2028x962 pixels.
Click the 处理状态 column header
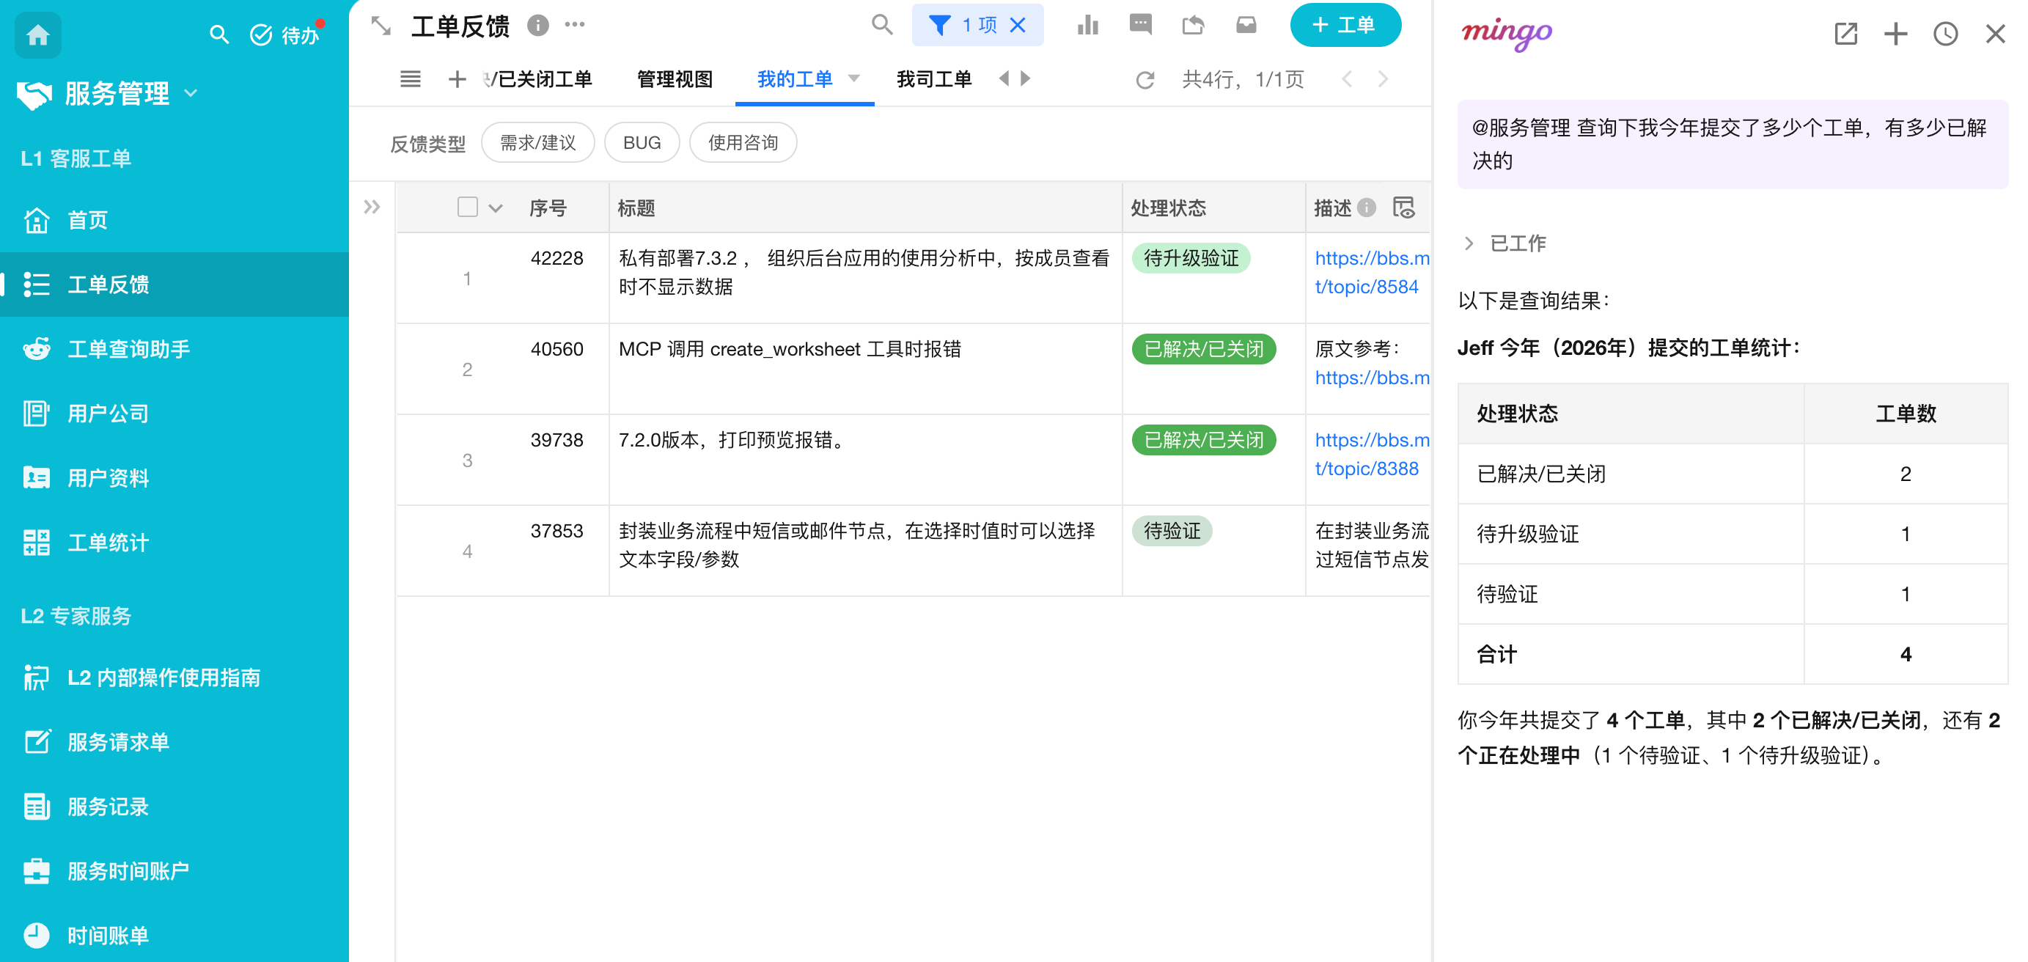[x=1213, y=208]
